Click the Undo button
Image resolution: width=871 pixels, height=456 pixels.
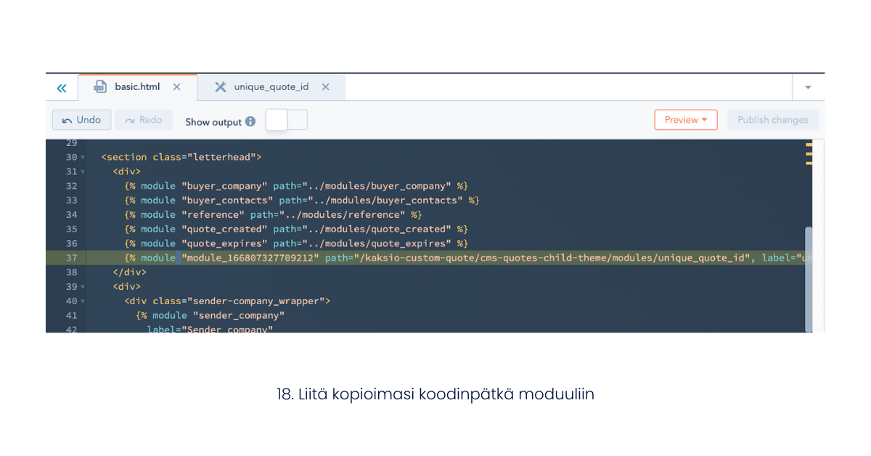tap(81, 120)
